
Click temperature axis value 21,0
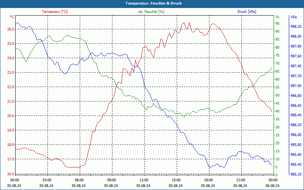point(11,101)
